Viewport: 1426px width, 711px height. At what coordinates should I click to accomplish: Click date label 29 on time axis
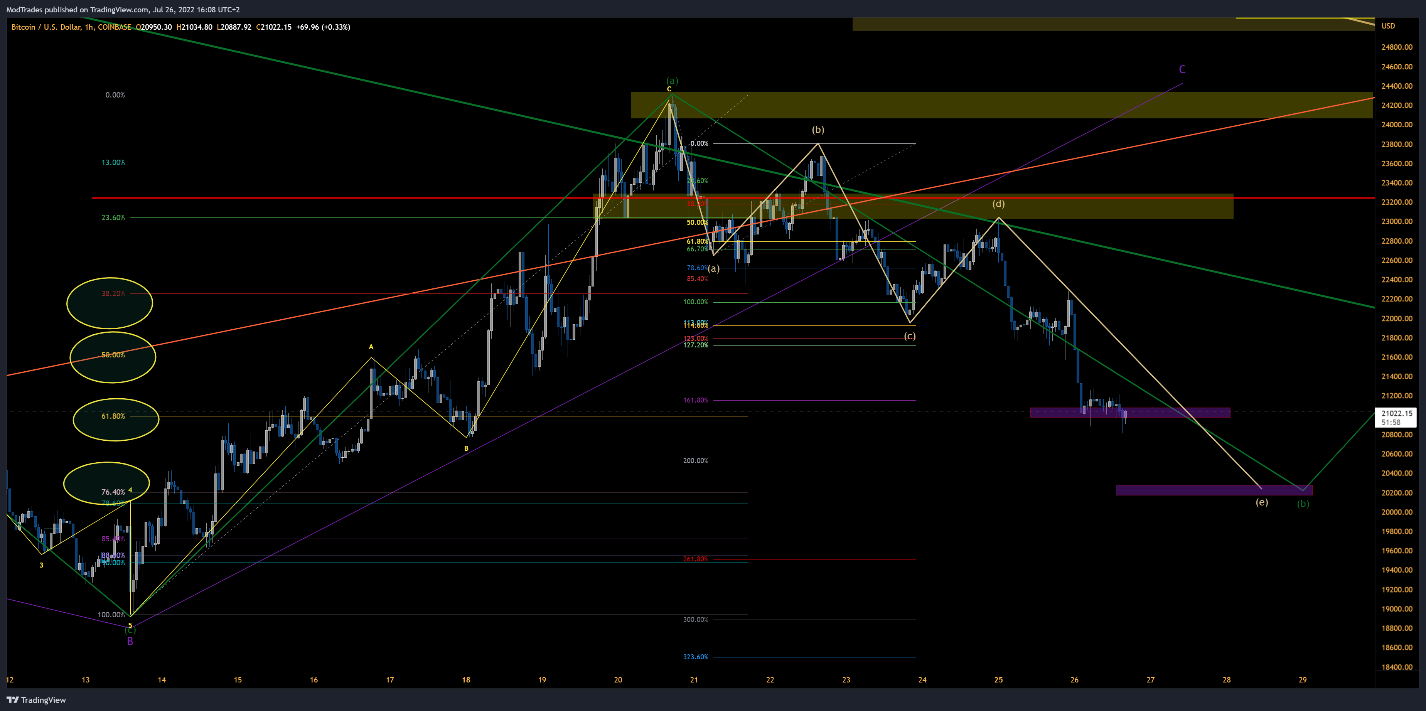tap(1303, 680)
